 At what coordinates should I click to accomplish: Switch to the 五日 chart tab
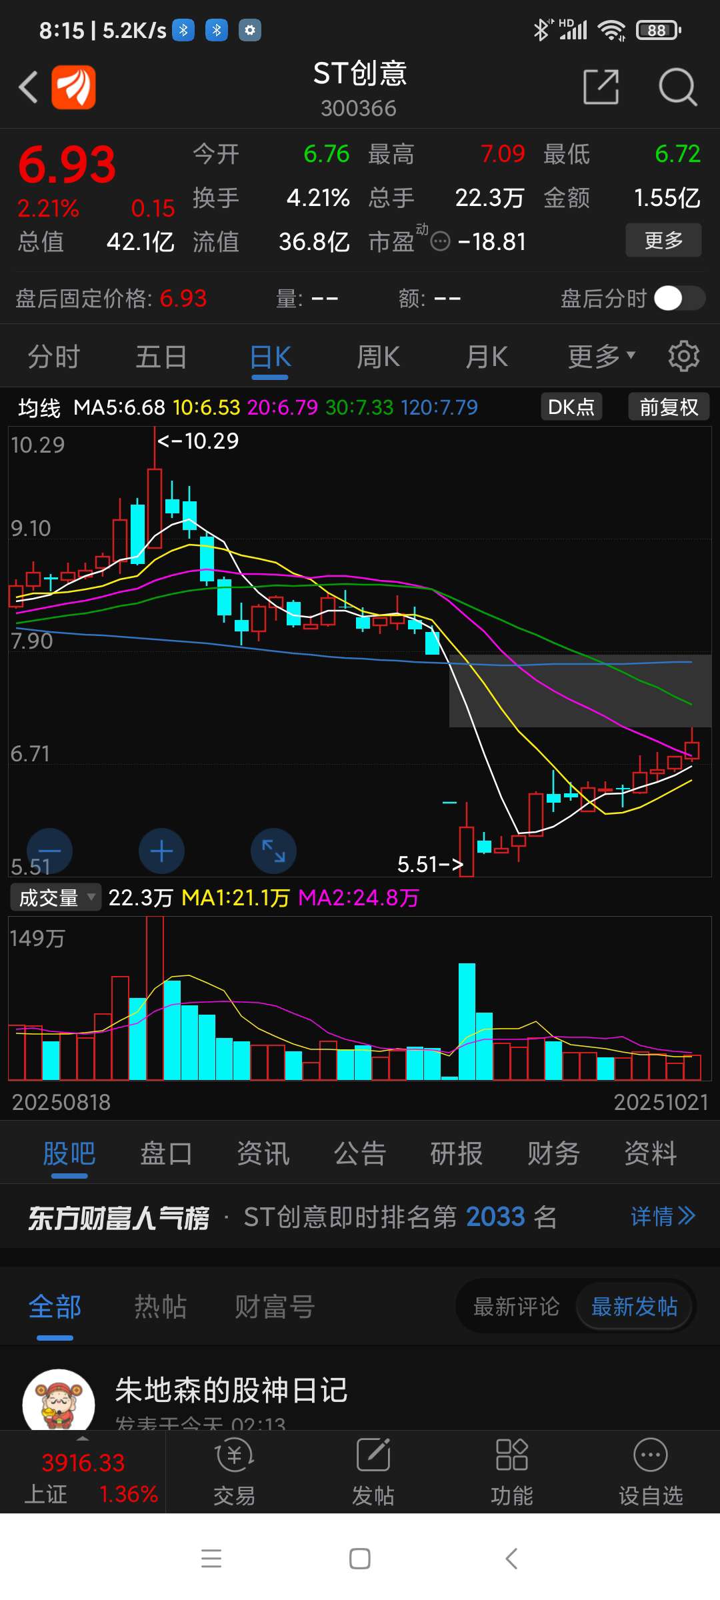(161, 357)
